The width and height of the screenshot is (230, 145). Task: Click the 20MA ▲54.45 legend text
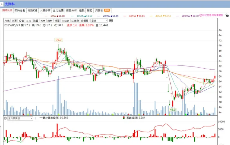point(111,16)
